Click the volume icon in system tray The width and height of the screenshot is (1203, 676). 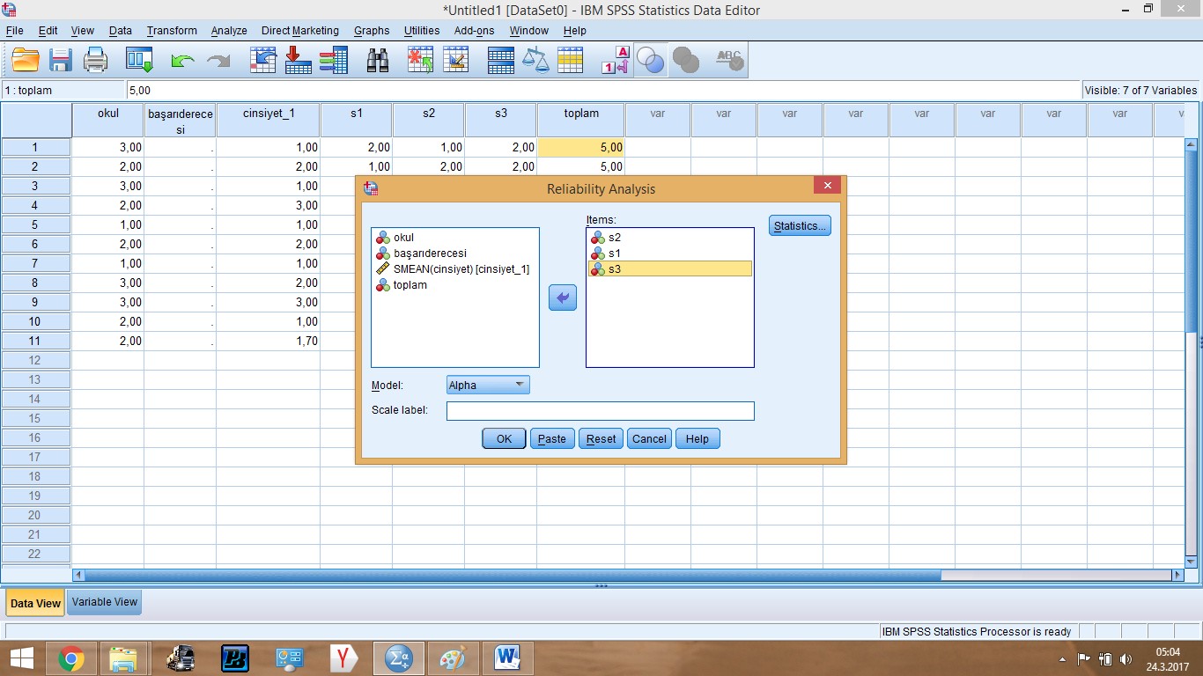1126,659
